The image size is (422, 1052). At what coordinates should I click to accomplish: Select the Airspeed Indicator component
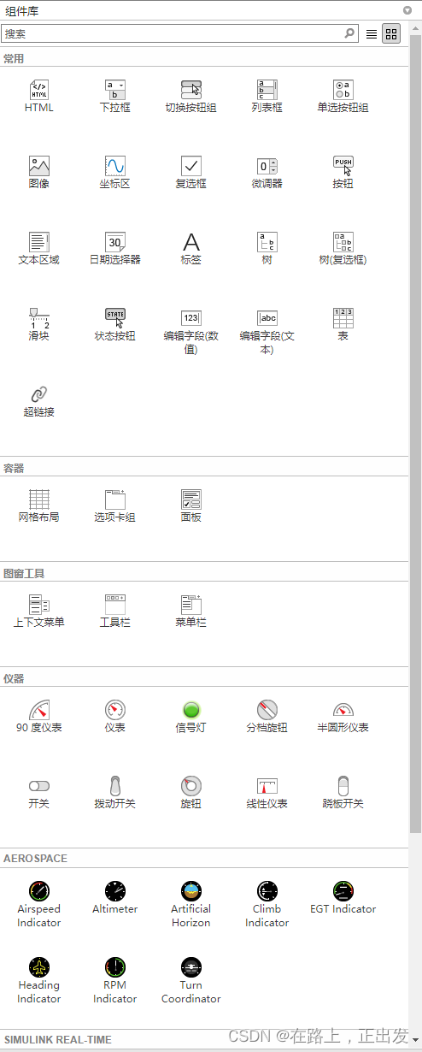coord(39,891)
